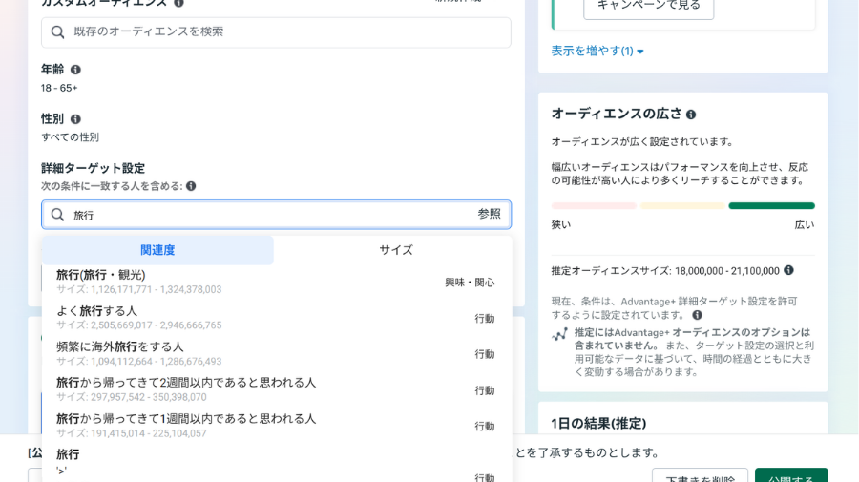
Task: Click info icon after Advantage+ targeting note
Action: click(x=697, y=315)
